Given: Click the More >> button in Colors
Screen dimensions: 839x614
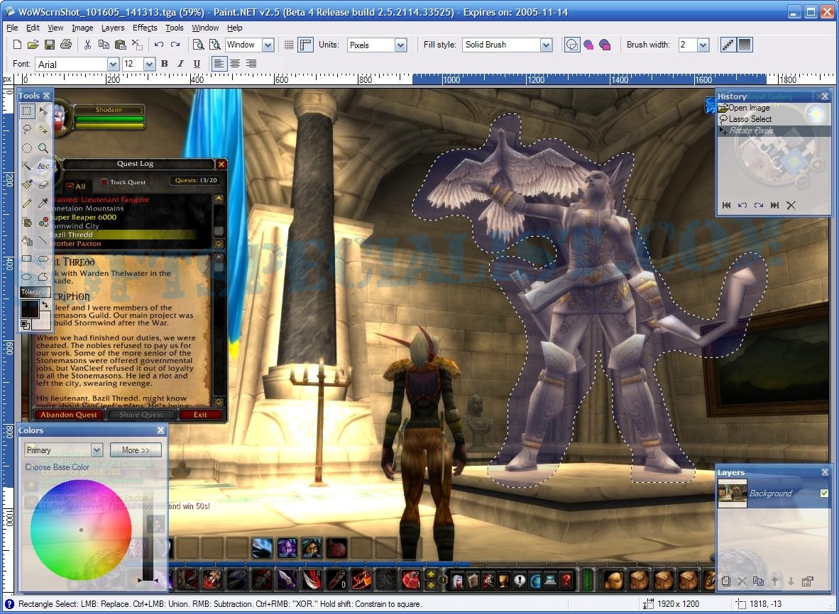Looking at the screenshot, I should (x=136, y=450).
